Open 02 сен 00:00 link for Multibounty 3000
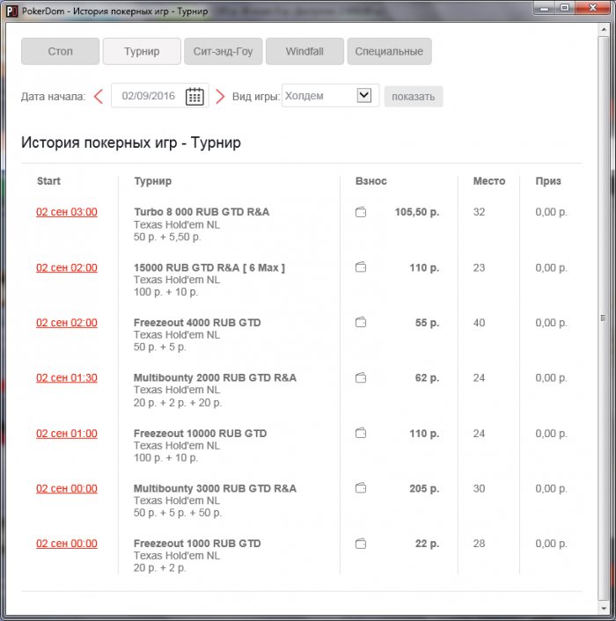 (x=67, y=488)
